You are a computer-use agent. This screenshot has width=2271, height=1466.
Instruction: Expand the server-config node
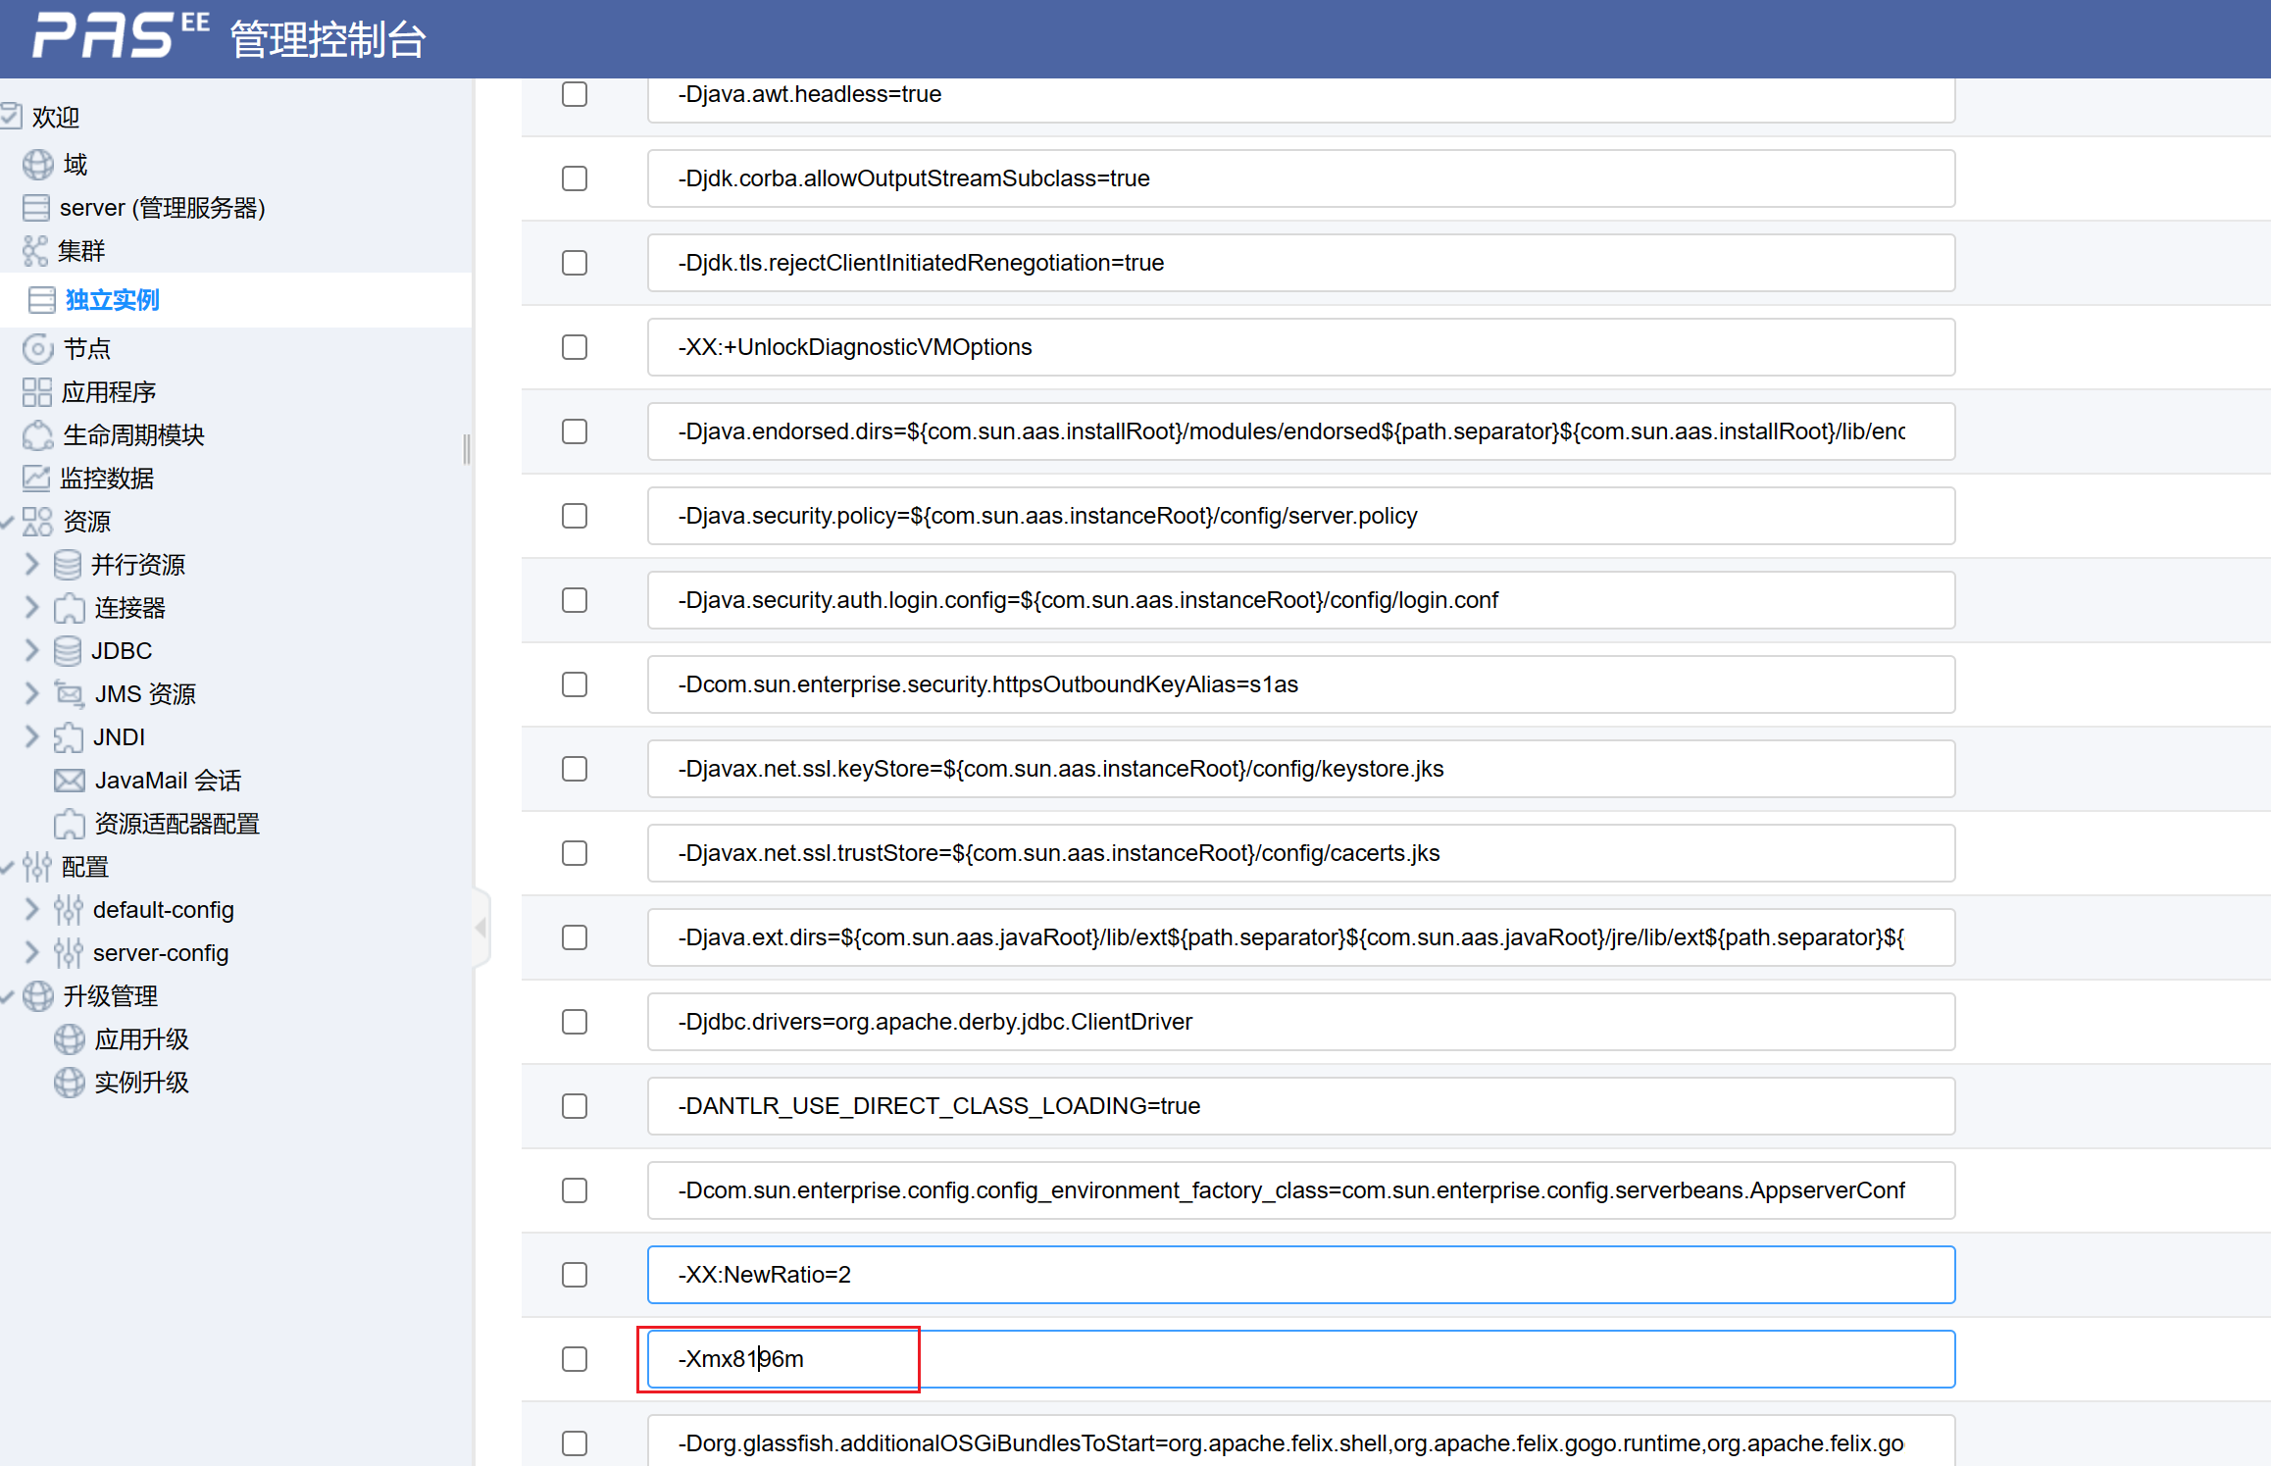[x=31, y=953]
